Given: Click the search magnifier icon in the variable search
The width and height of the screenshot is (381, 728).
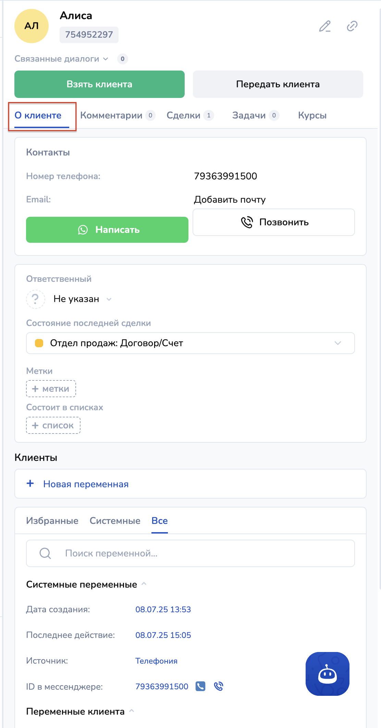Looking at the screenshot, I should [45, 553].
